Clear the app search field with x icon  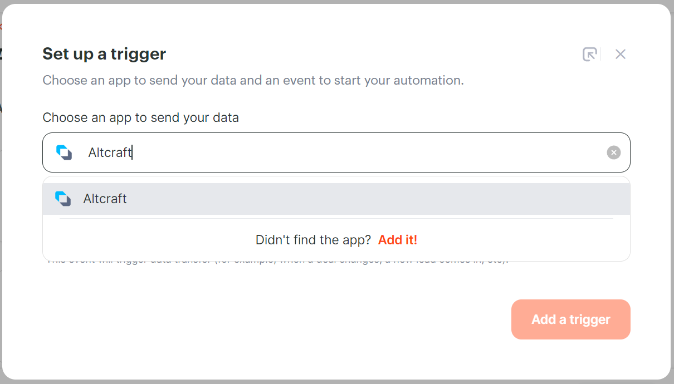[613, 152]
